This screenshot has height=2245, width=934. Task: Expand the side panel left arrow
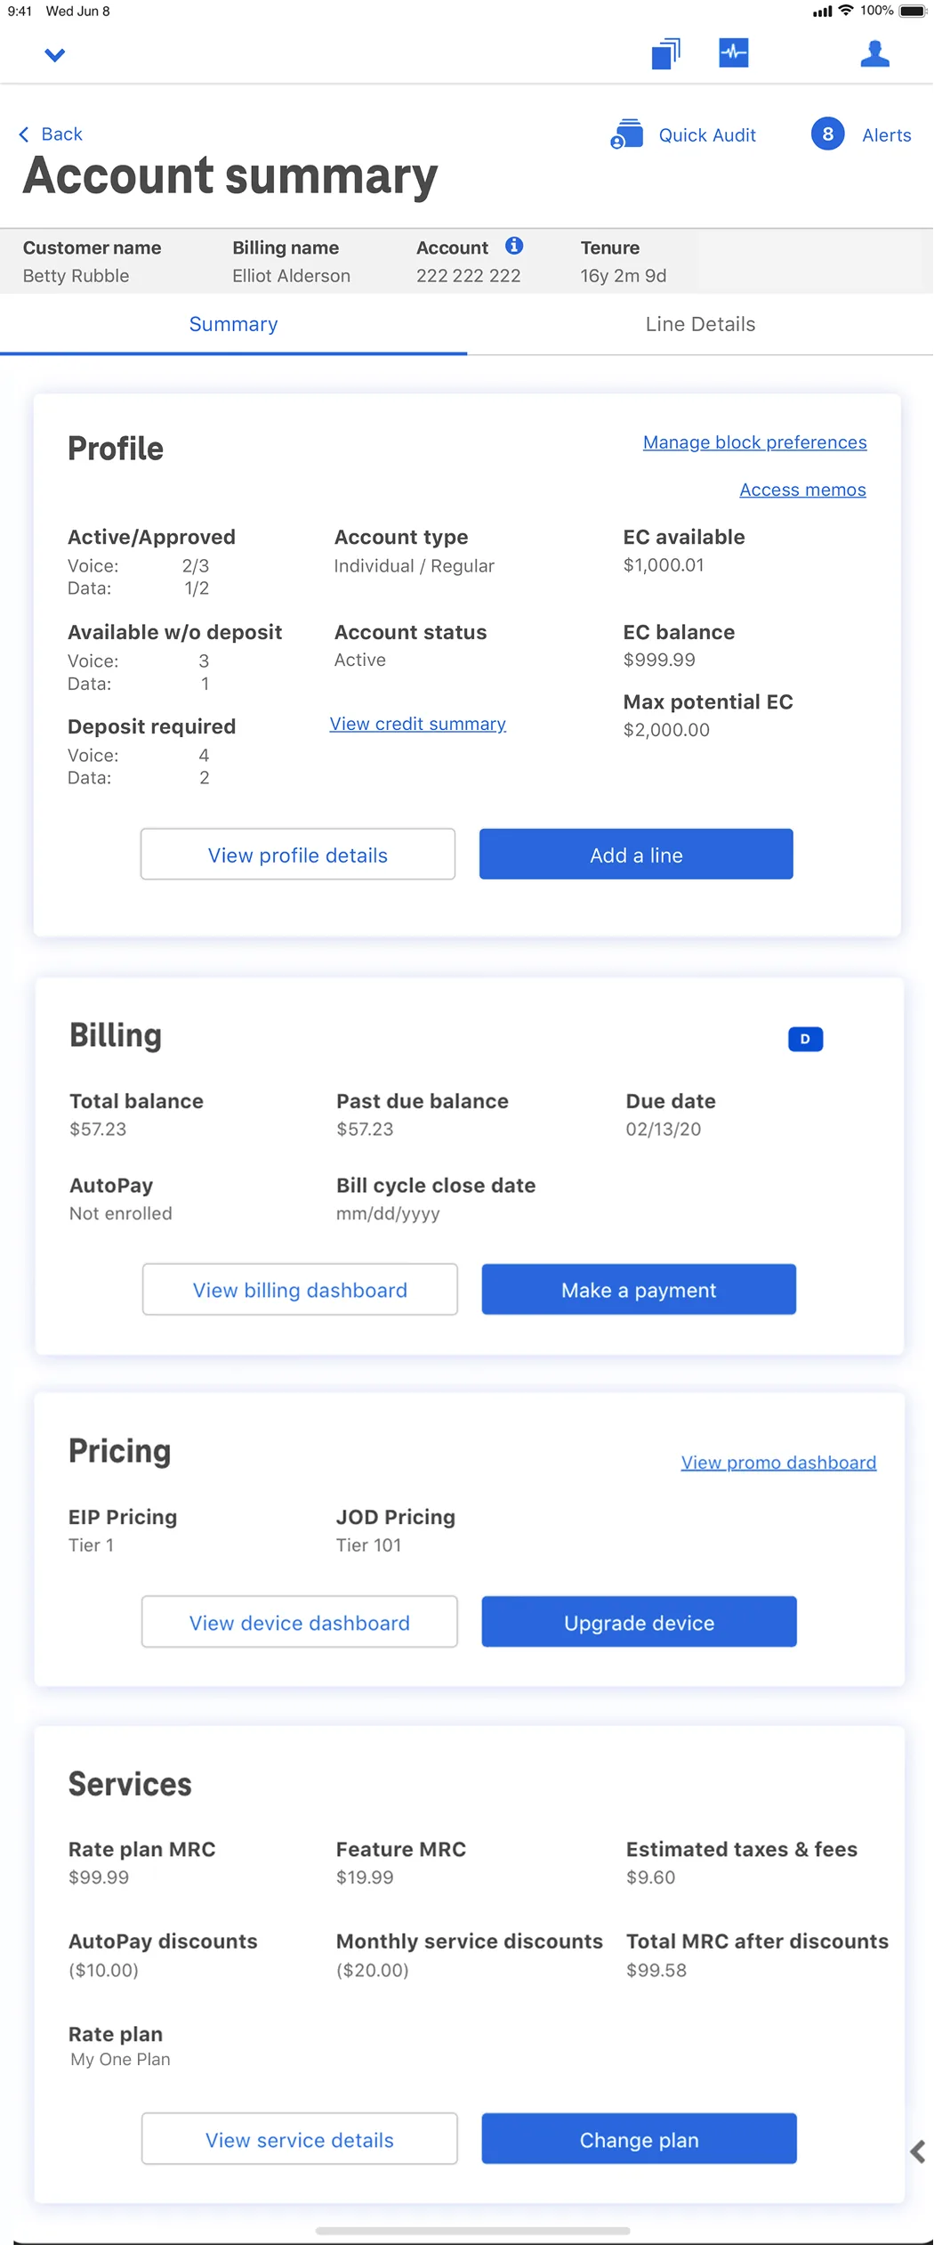point(918,2152)
